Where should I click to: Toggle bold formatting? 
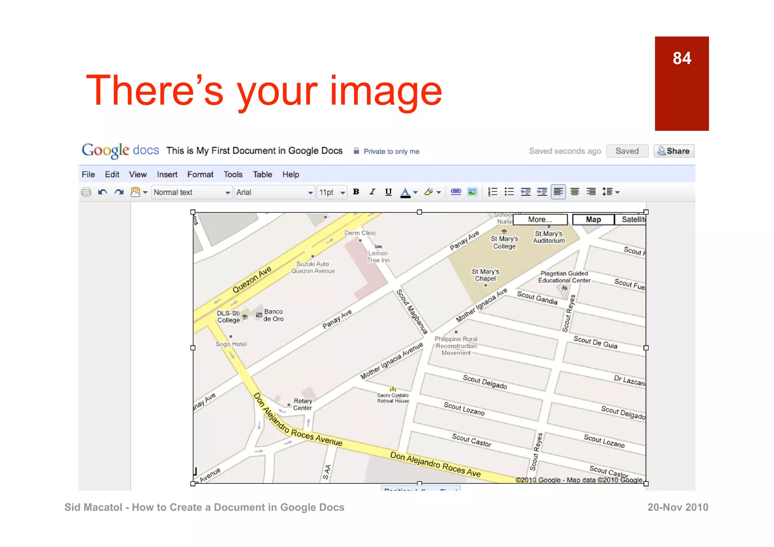pos(356,192)
